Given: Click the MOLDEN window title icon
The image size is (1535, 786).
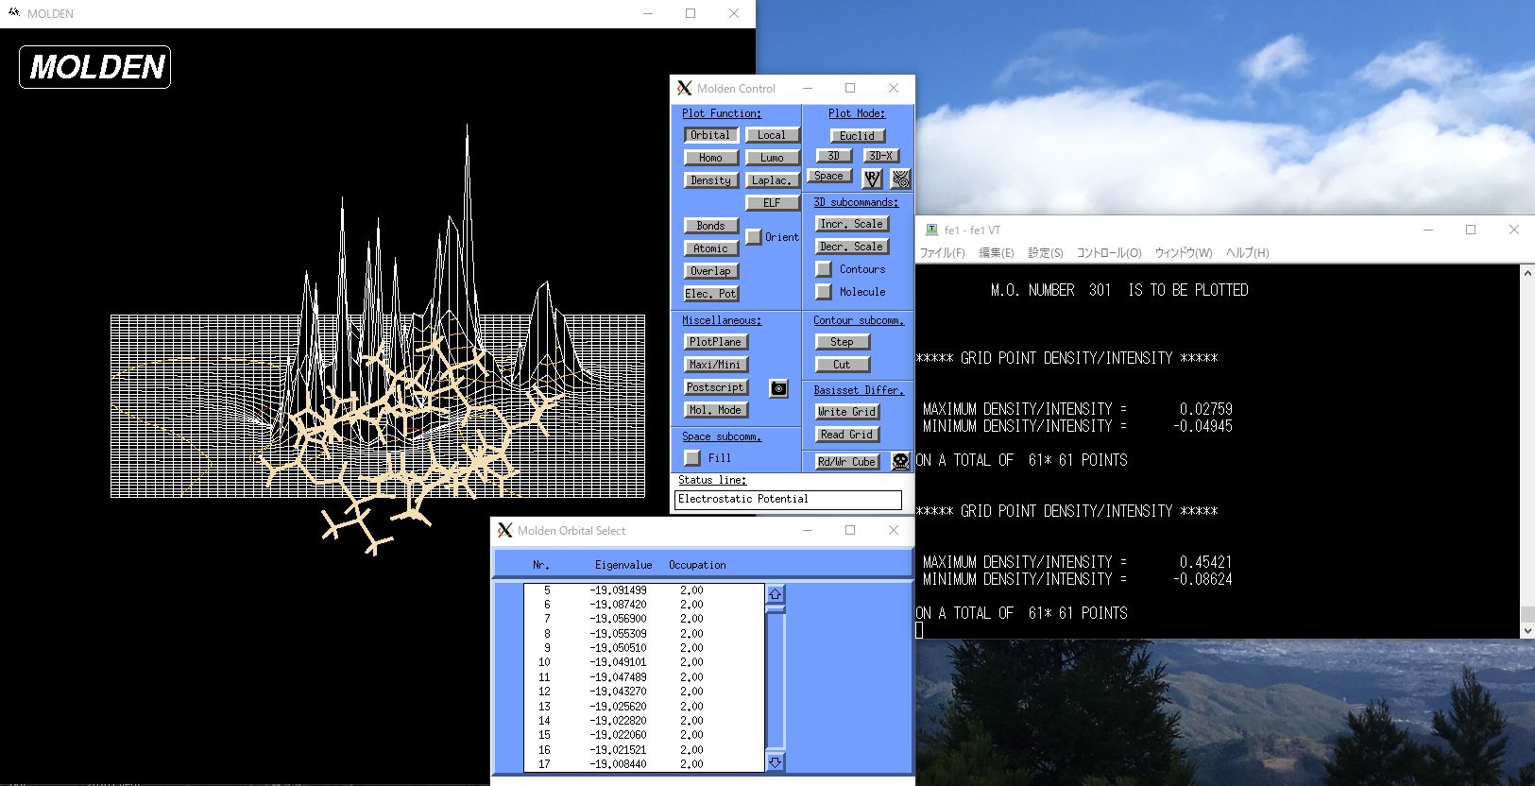Looking at the screenshot, I should (14, 13).
